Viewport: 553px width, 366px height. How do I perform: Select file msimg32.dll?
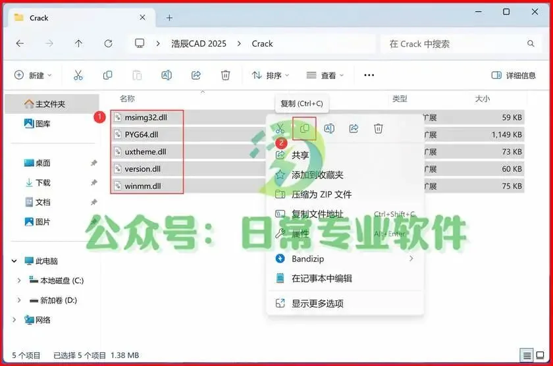click(x=145, y=117)
